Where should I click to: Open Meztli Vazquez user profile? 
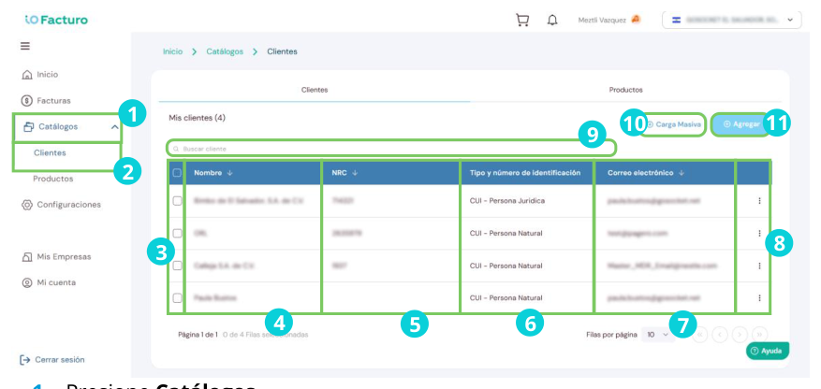point(608,20)
